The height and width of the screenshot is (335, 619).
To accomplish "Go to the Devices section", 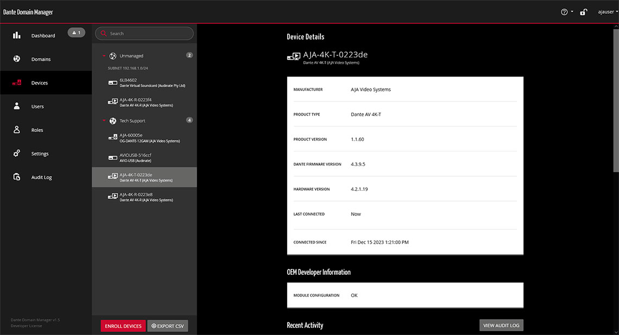I will 39,83.
